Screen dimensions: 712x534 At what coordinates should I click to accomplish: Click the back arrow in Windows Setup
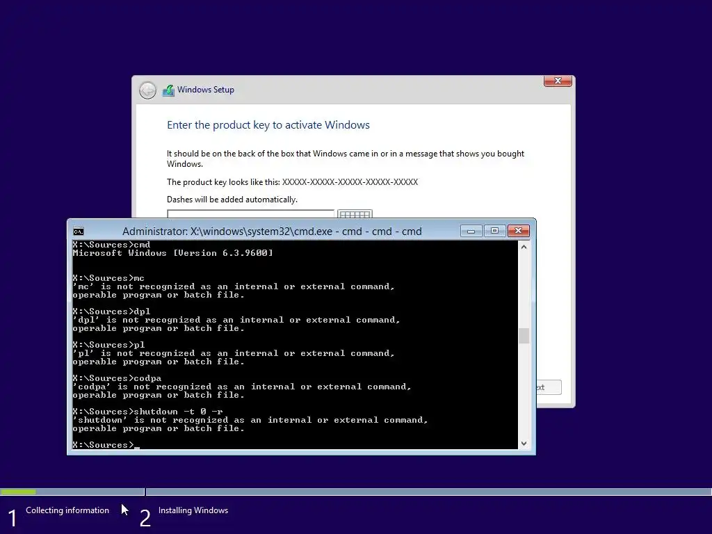click(x=147, y=90)
